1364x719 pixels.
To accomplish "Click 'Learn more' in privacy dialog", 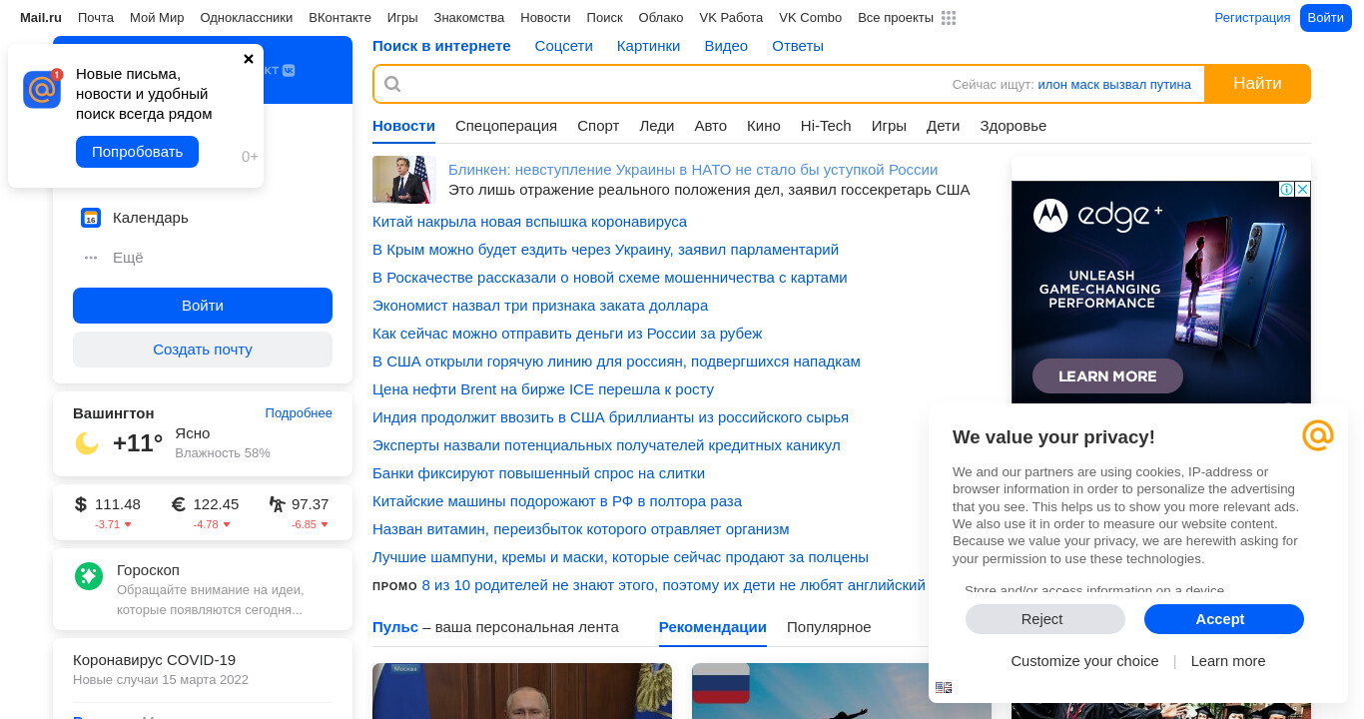I will coord(1228,661).
